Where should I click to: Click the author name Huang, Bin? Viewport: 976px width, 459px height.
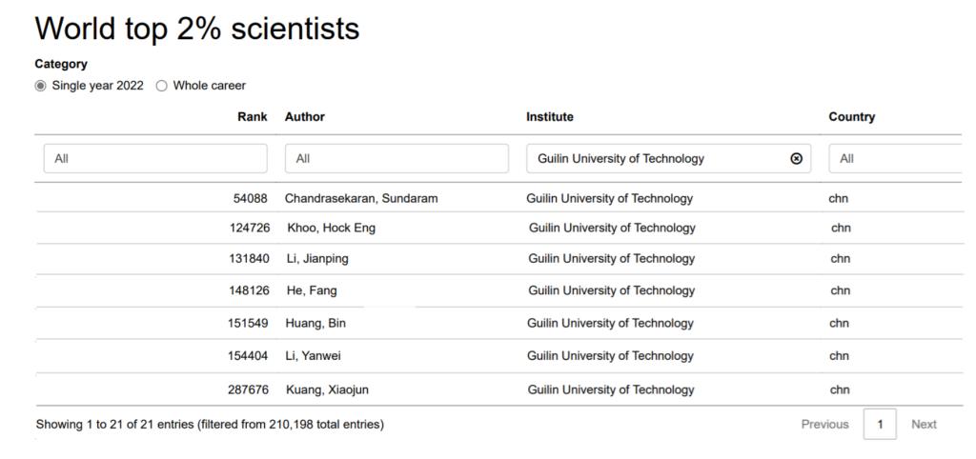click(315, 324)
